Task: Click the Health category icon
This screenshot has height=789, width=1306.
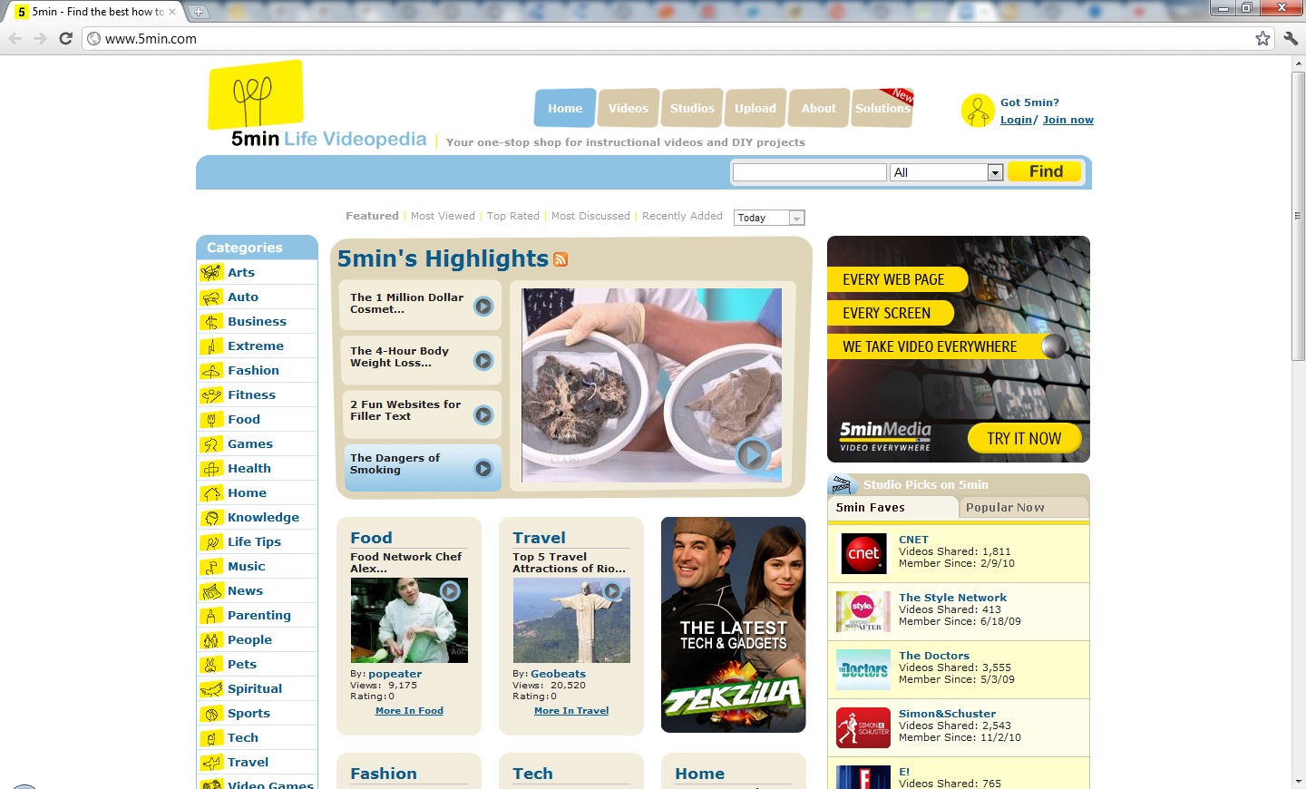Action: click(x=211, y=468)
